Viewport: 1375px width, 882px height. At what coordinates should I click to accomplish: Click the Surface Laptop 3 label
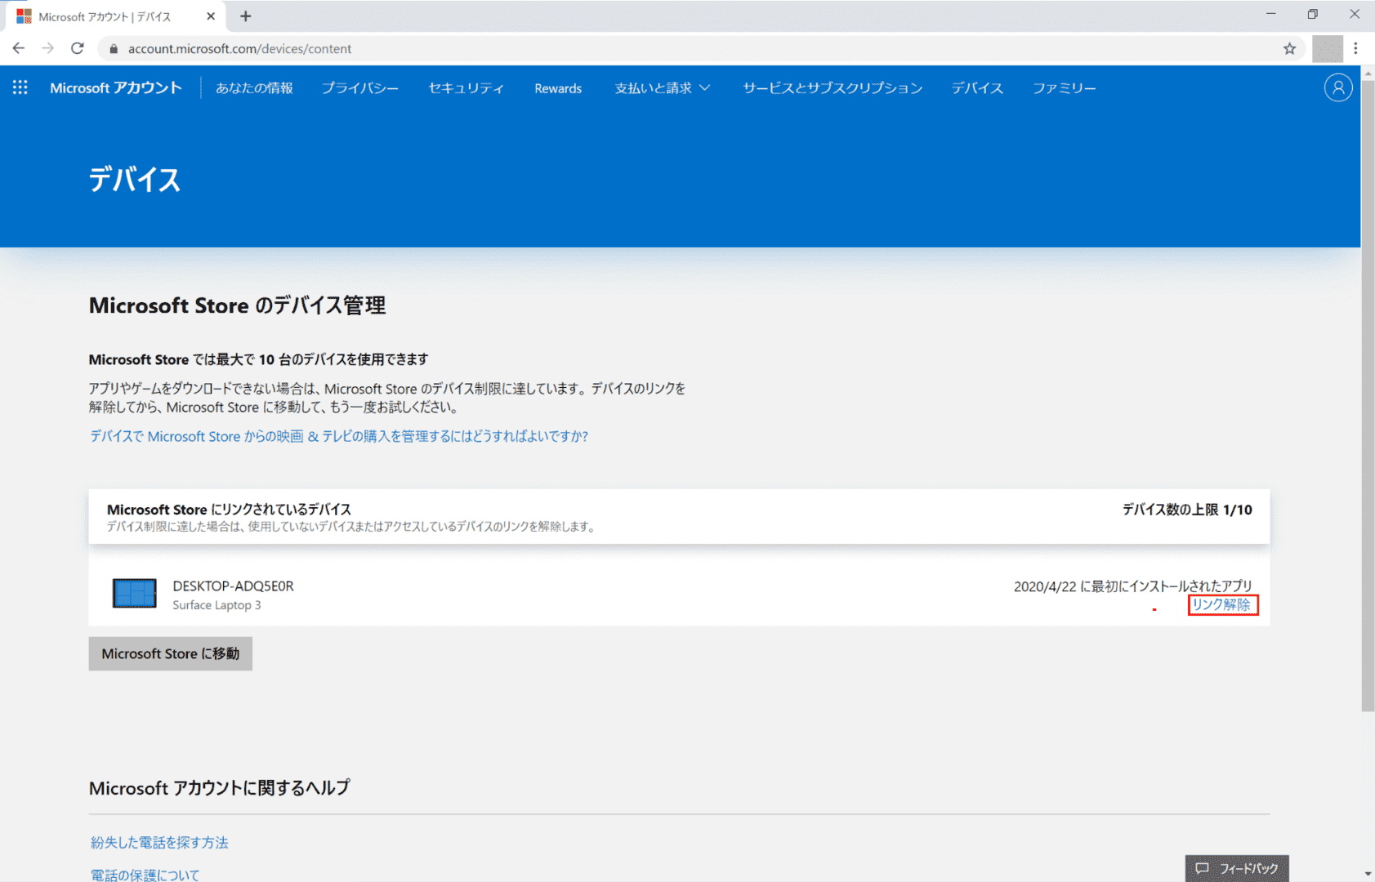tap(217, 605)
